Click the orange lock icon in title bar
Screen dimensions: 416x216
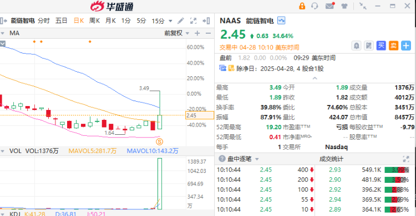[302, 6]
